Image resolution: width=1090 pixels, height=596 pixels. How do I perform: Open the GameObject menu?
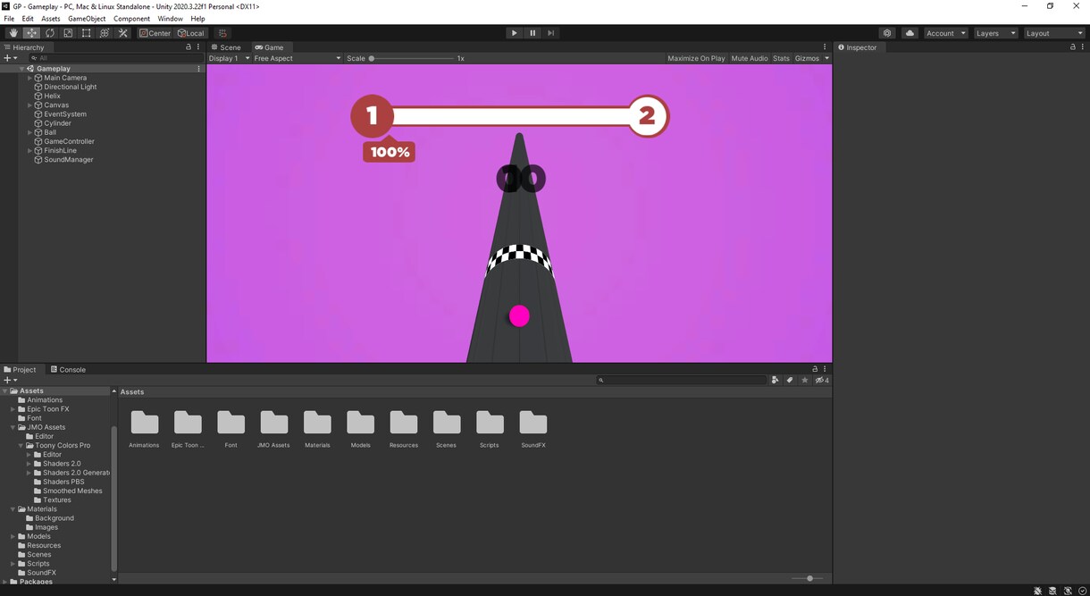87,19
